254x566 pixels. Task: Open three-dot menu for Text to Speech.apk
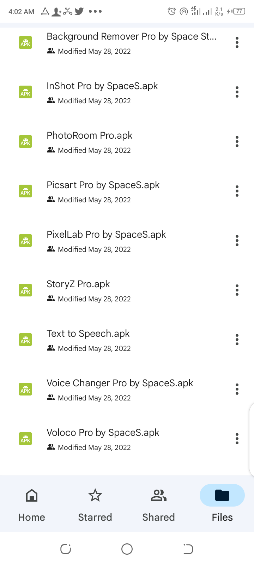pos(237,340)
